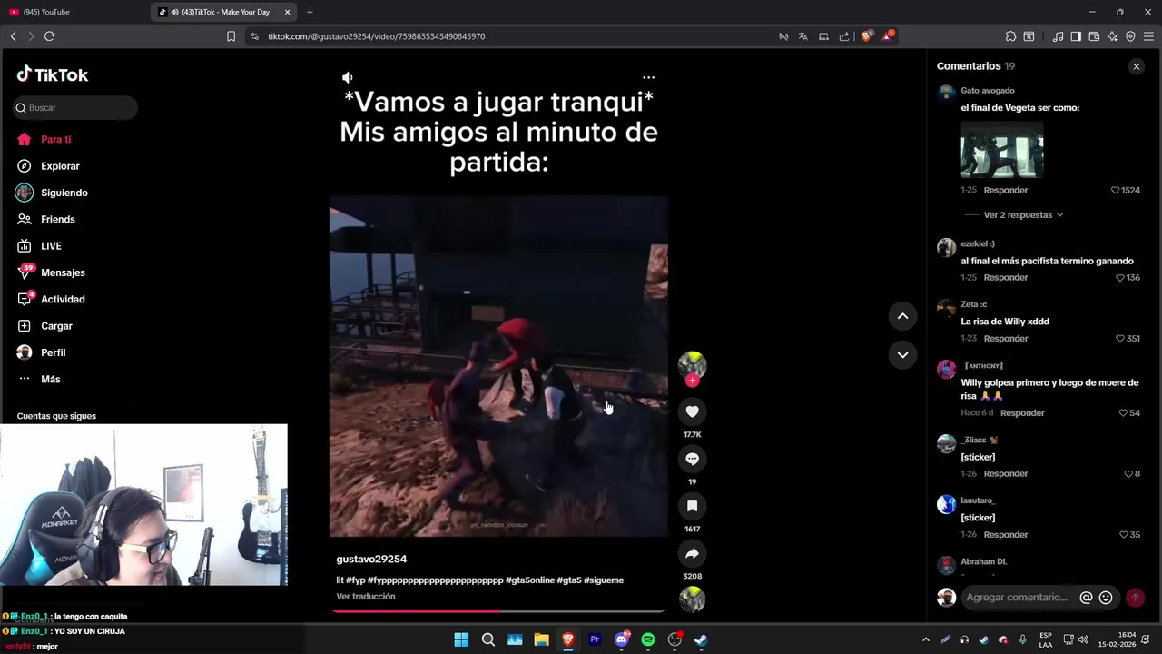The width and height of the screenshot is (1162, 654).
Task: Close the Comentarios panel
Action: [1136, 66]
